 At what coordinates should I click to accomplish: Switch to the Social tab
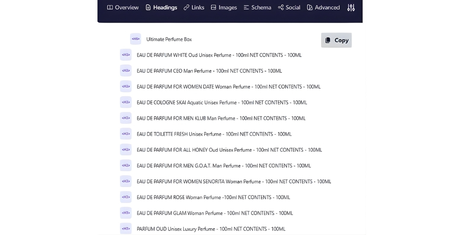pos(289,7)
